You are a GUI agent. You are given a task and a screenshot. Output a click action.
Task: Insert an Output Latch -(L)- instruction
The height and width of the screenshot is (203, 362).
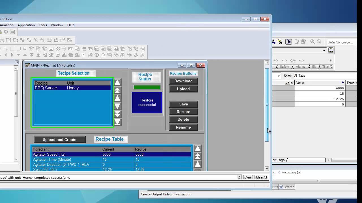(301, 61)
